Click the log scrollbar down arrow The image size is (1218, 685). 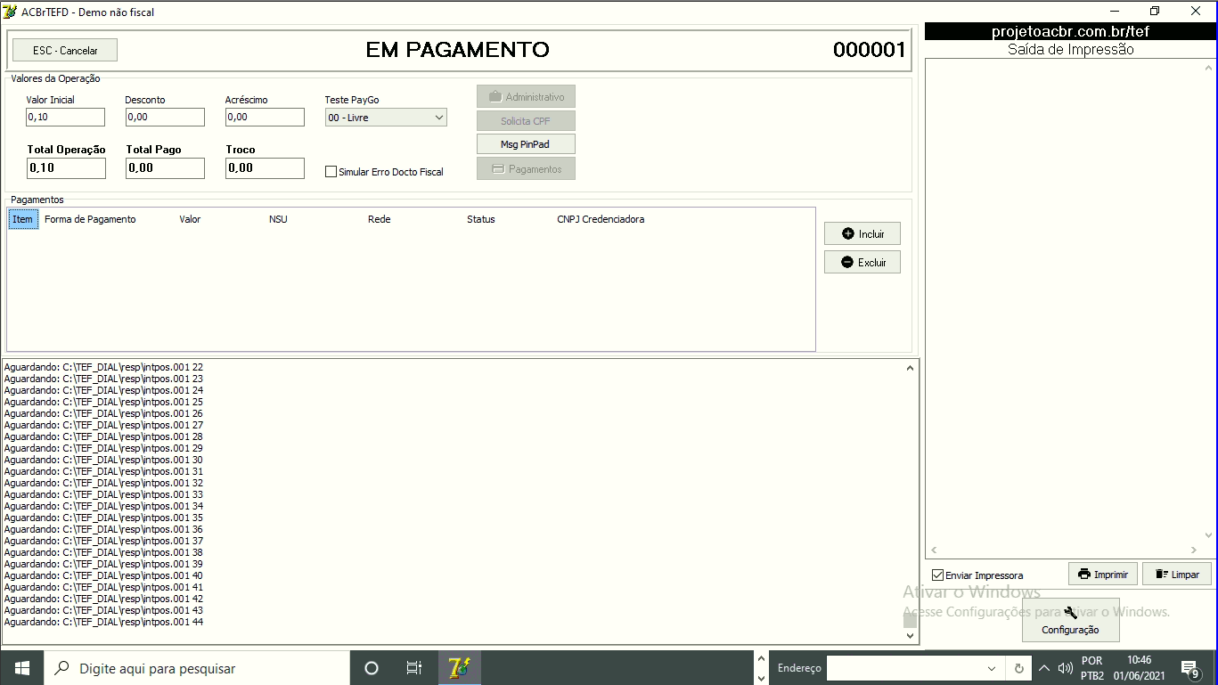(910, 636)
